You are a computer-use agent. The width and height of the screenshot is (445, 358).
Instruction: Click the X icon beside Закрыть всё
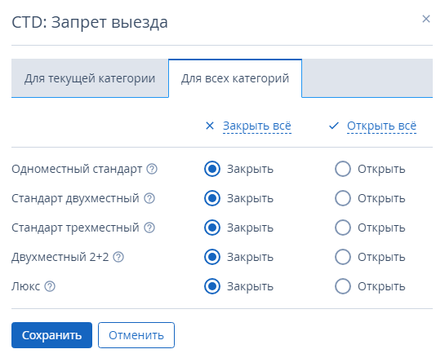point(210,126)
